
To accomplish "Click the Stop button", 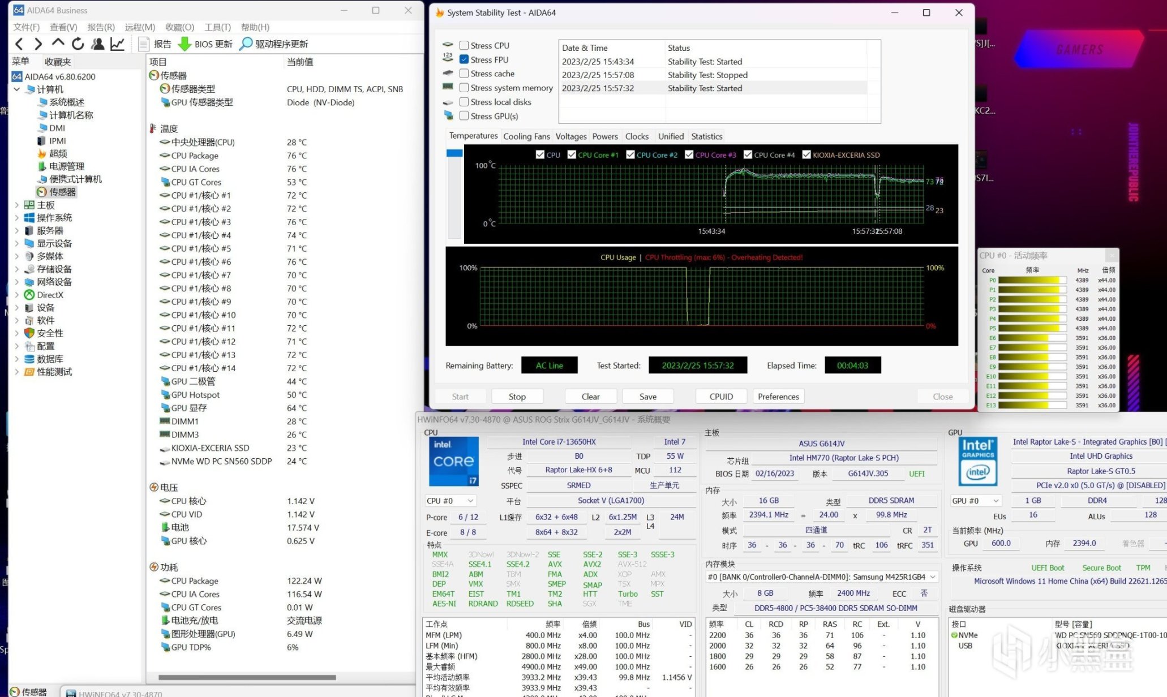I will coord(517,397).
